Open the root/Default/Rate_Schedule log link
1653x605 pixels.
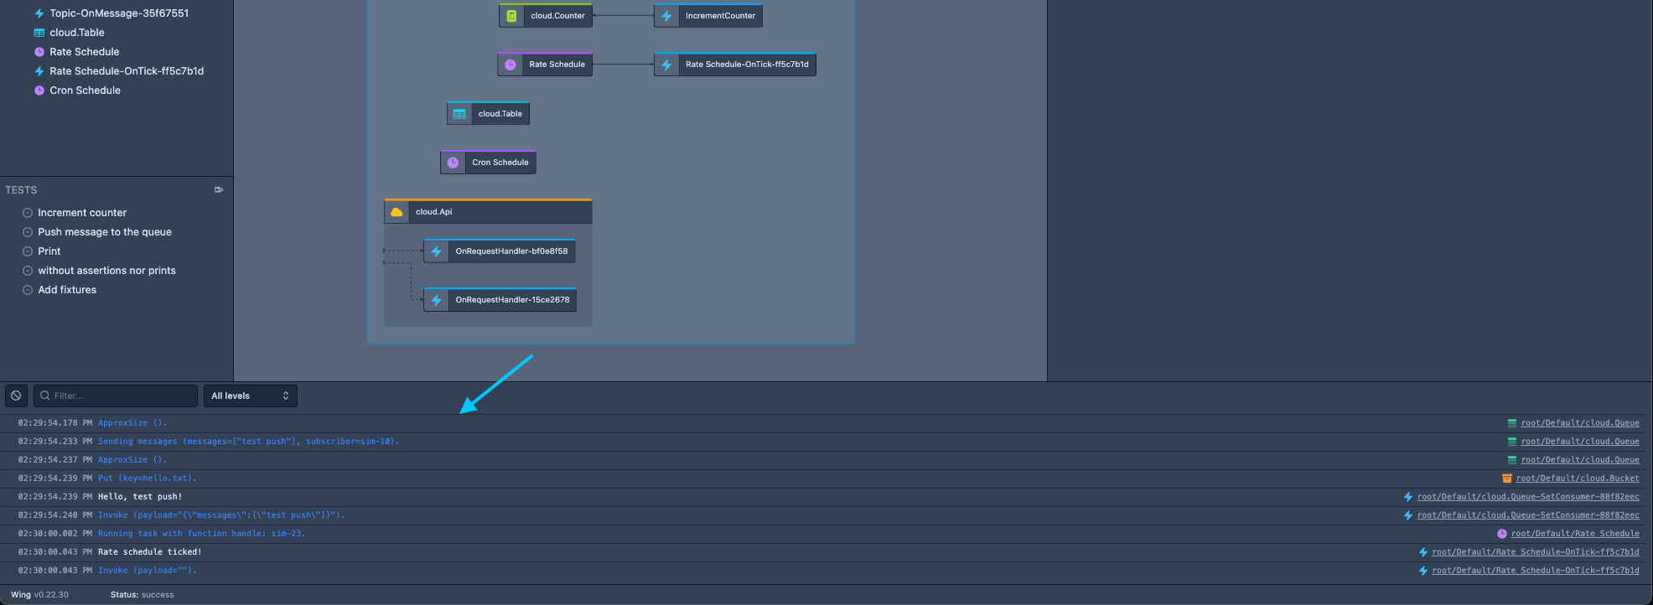1574,534
